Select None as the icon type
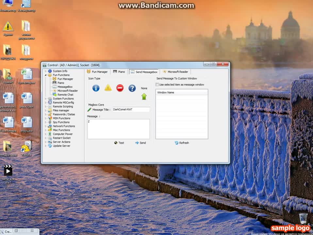The height and width of the screenshot is (235, 313). [x=144, y=88]
